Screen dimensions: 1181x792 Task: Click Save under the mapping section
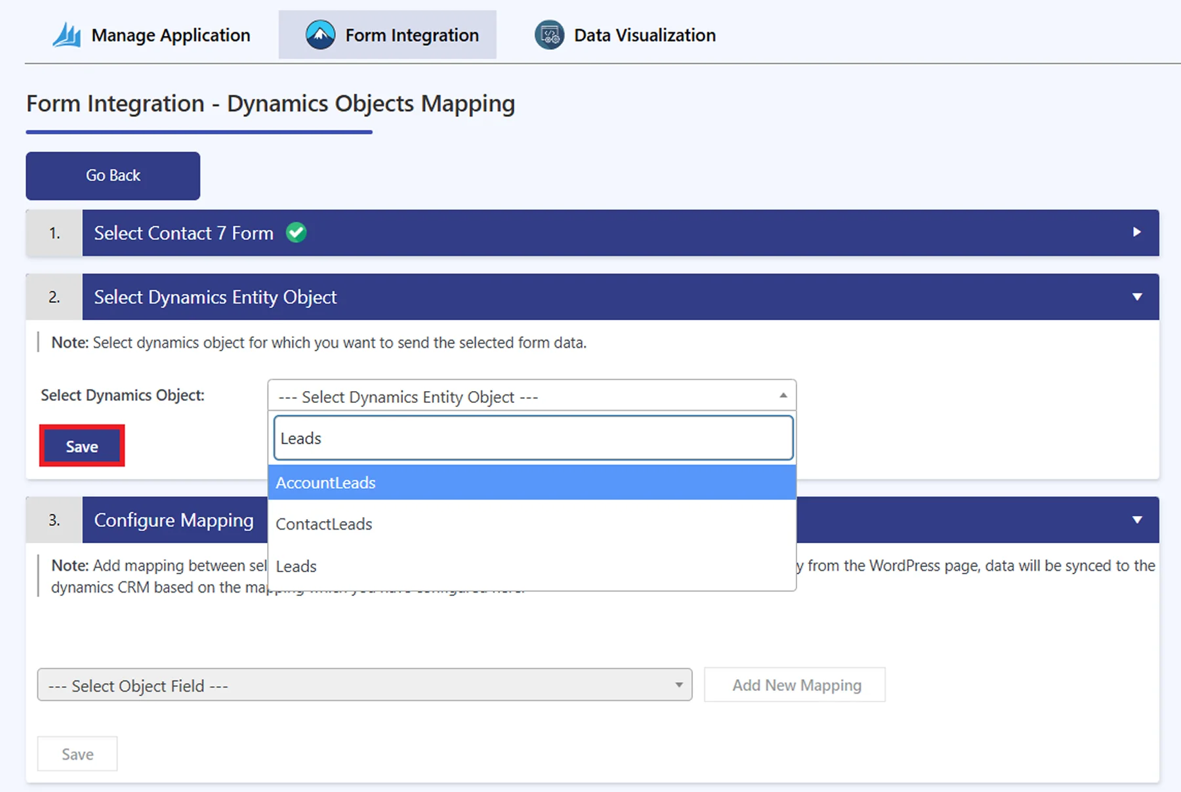tap(77, 753)
